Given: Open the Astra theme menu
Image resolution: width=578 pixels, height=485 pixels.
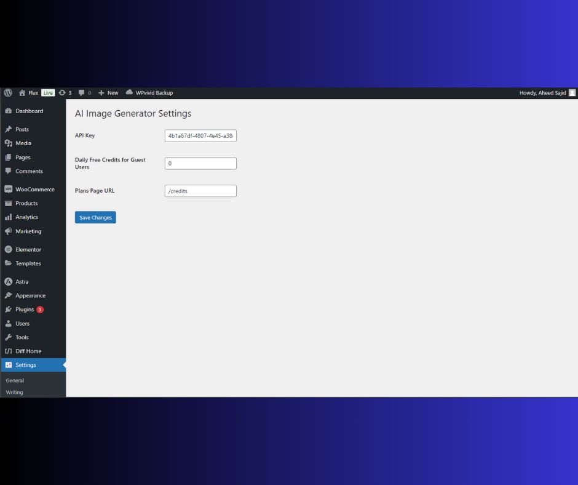Looking at the screenshot, I should click(x=22, y=282).
